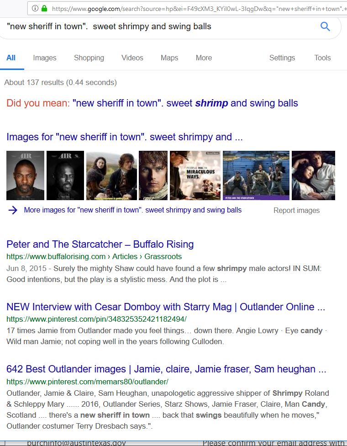Open the search Tools options
The width and height of the screenshot is (347, 446).
322,58
